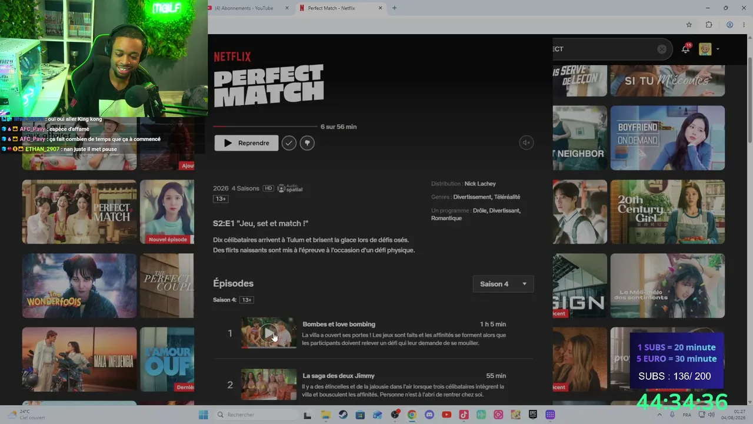Add Perfect Match to my list checkmark
753x424 pixels.
288,143
